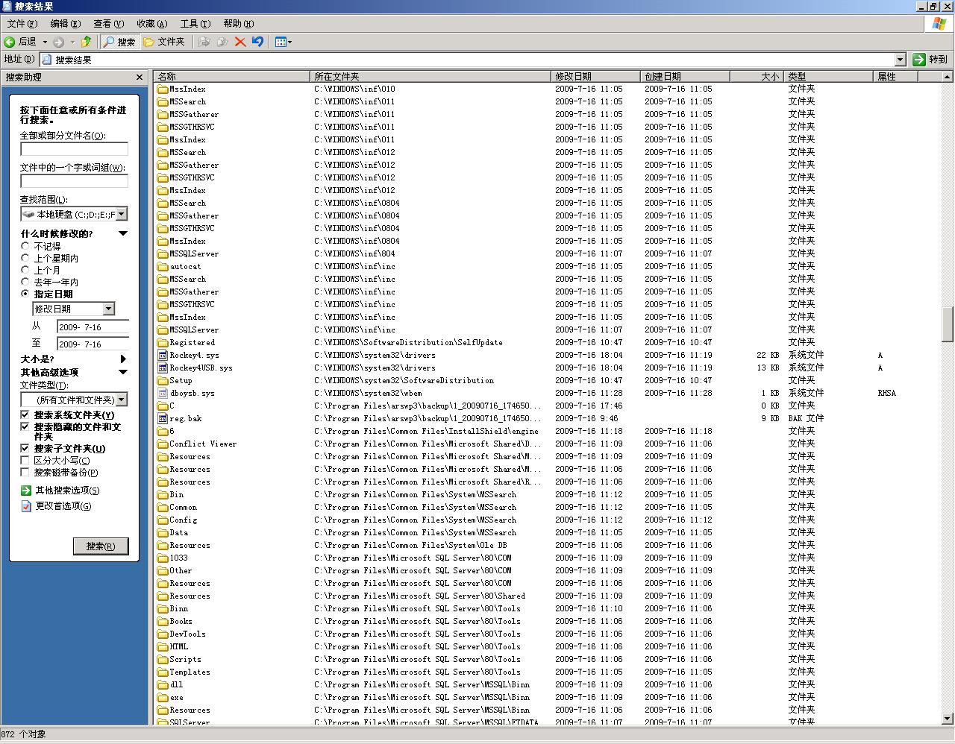
Task: Select the 上个月 (last month) radio button
Action: click(25, 270)
